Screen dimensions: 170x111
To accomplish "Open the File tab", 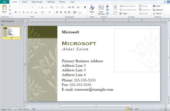I will click(x=5, y=2).
